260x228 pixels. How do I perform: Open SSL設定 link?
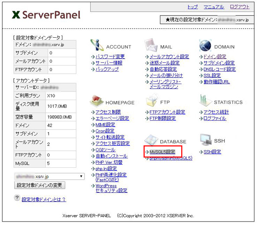(x=212, y=75)
